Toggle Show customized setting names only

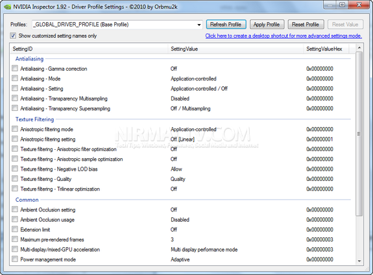(x=13, y=36)
